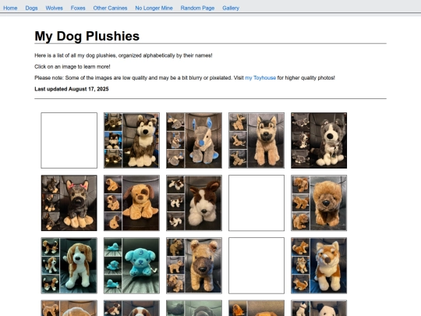
Task: Click the Random Page link
Action: [x=197, y=8]
